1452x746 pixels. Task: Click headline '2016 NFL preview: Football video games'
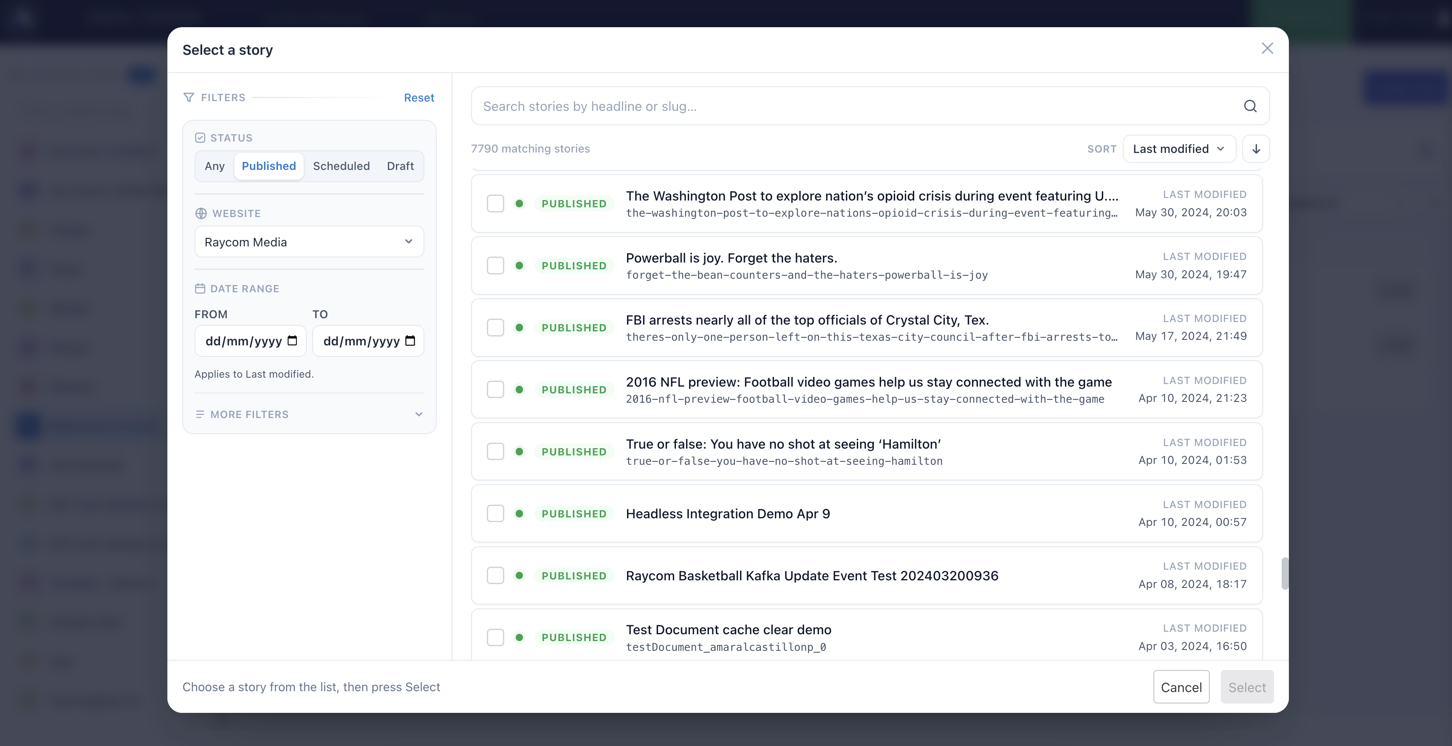click(x=869, y=382)
